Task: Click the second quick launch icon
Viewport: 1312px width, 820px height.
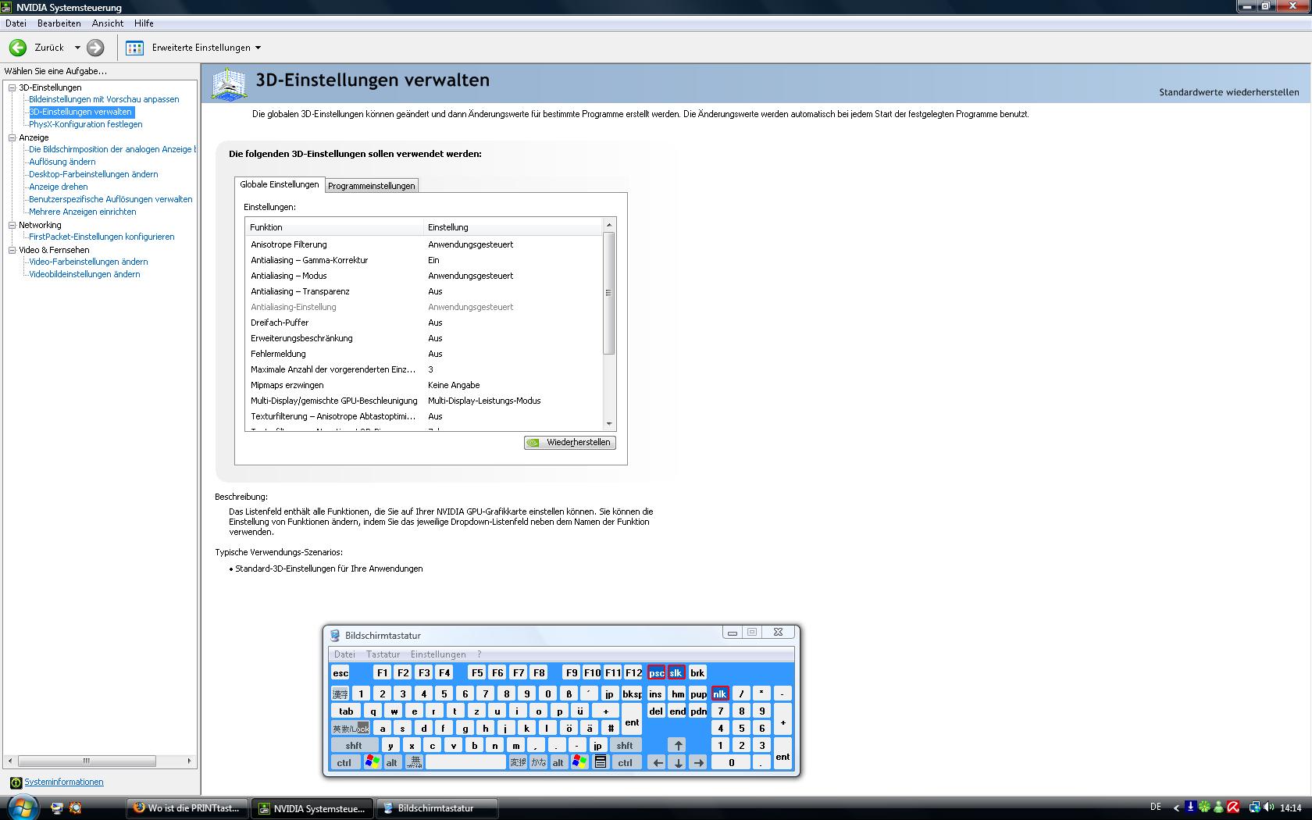Action: [x=75, y=808]
